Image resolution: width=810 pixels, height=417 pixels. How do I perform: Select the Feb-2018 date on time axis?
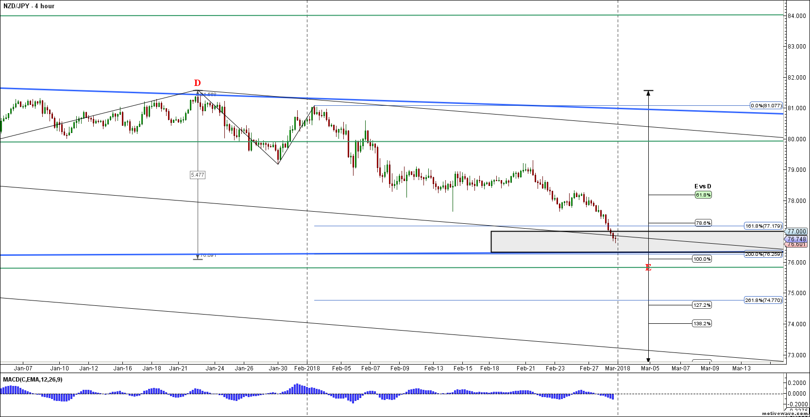pos(307,368)
